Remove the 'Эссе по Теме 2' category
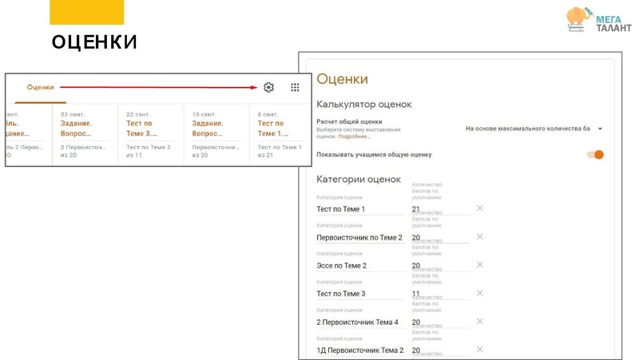Screen dimensions: 639x360 [x=479, y=265]
